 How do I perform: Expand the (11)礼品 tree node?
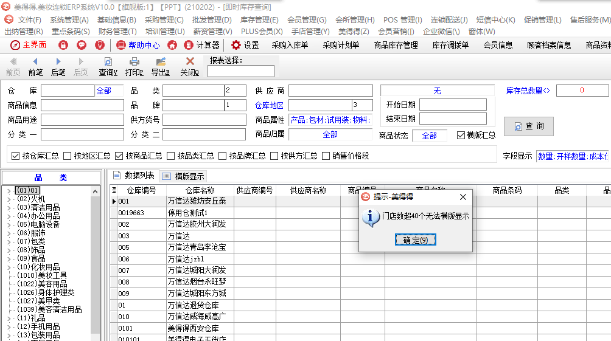[9, 319]
